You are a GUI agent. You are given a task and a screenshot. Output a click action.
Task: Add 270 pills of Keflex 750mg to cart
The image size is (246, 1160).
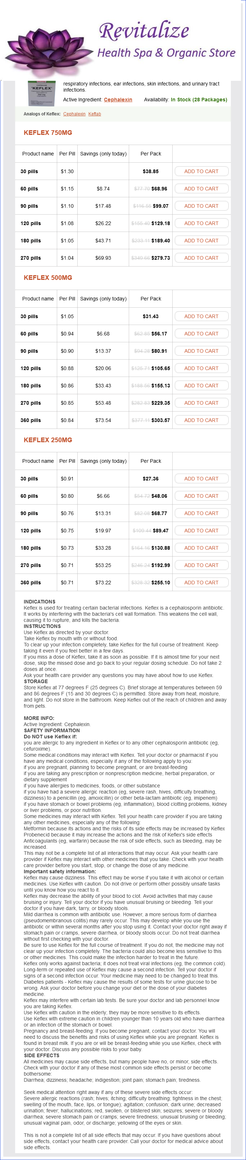(x=201, y=258)
